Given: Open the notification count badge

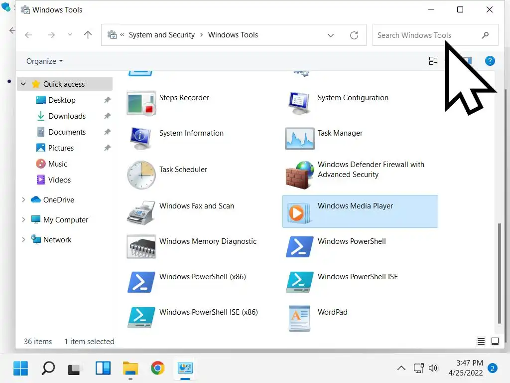Looking at the screenshot, I should (x=493, y=369).
